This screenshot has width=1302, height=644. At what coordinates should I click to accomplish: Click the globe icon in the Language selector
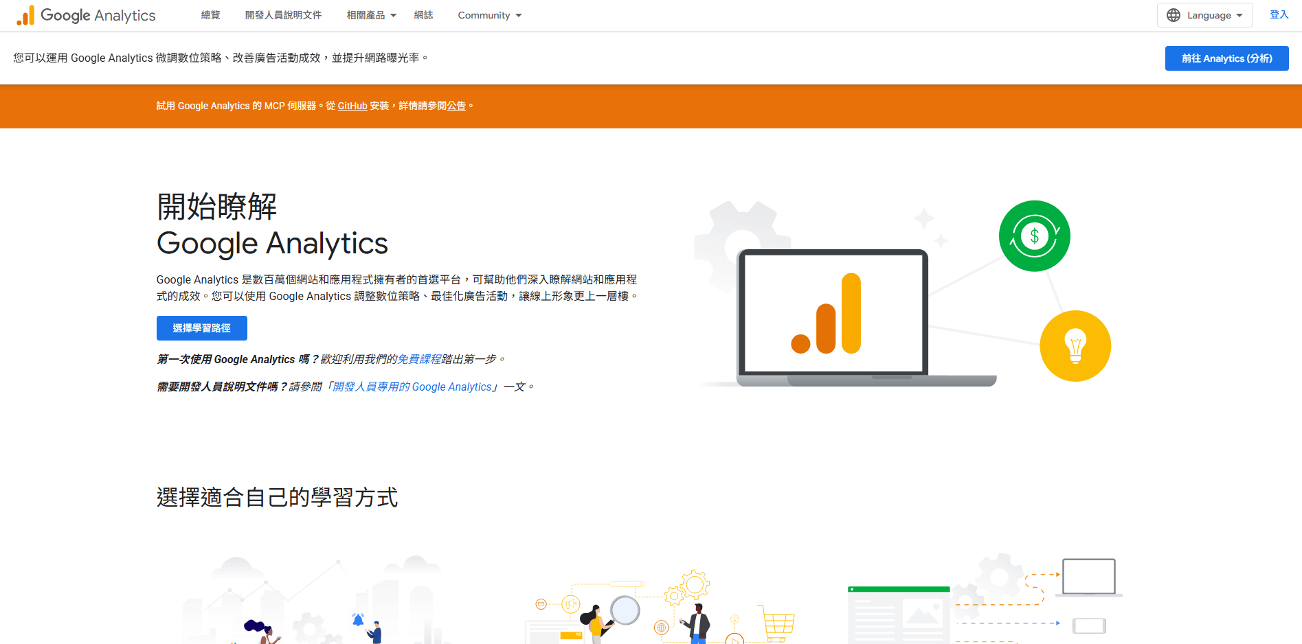pos(1174,14)
